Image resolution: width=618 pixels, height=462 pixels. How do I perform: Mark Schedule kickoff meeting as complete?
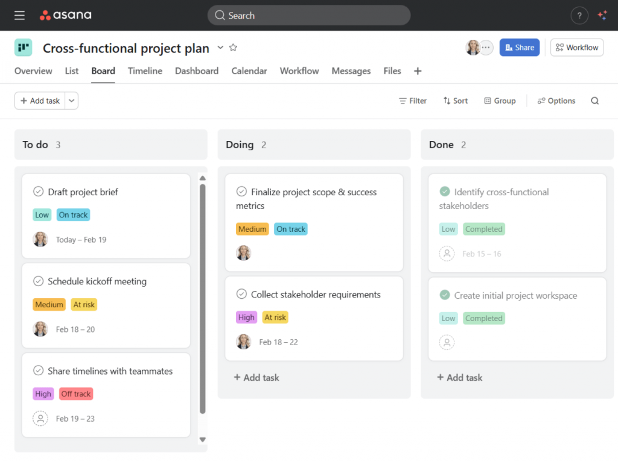click(38, 281)
